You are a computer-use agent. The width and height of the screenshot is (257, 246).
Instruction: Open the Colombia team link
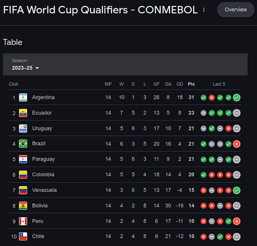(x=43, y=175)
